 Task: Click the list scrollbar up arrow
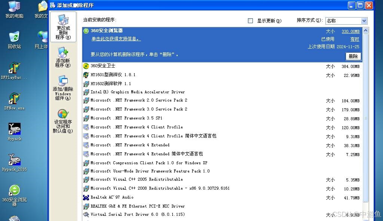click(366, 31)
